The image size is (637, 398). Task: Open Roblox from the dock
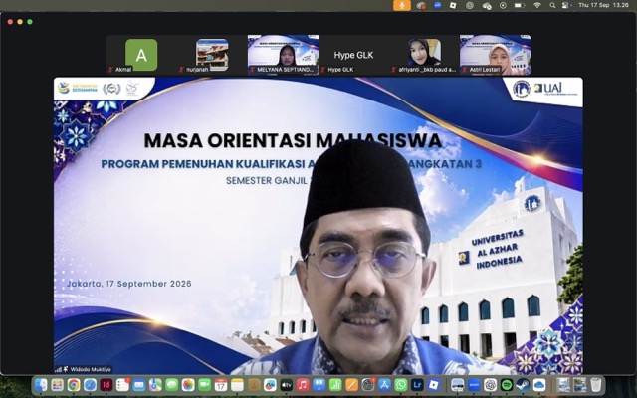pos(434,385)
